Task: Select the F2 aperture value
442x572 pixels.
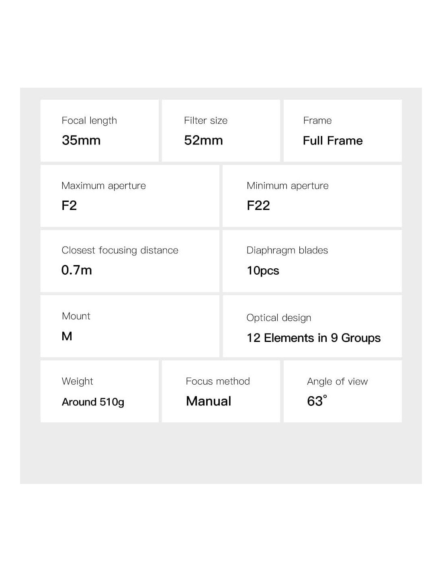Action: (x=69, y=206)
